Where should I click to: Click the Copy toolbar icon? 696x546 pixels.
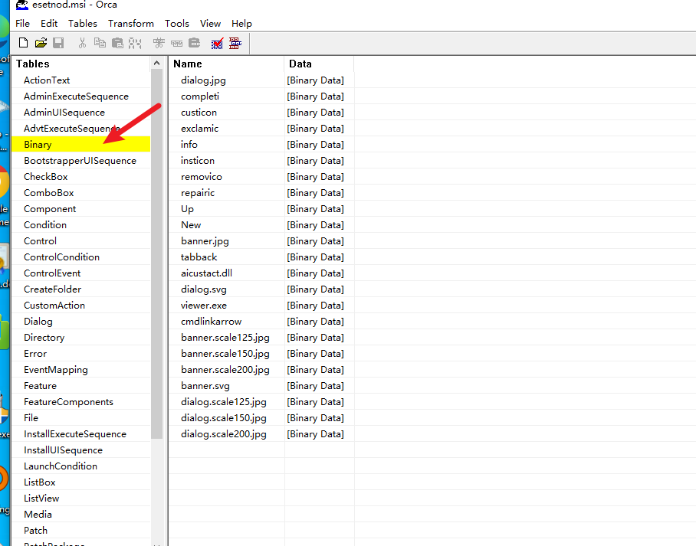tap(100, 44)
